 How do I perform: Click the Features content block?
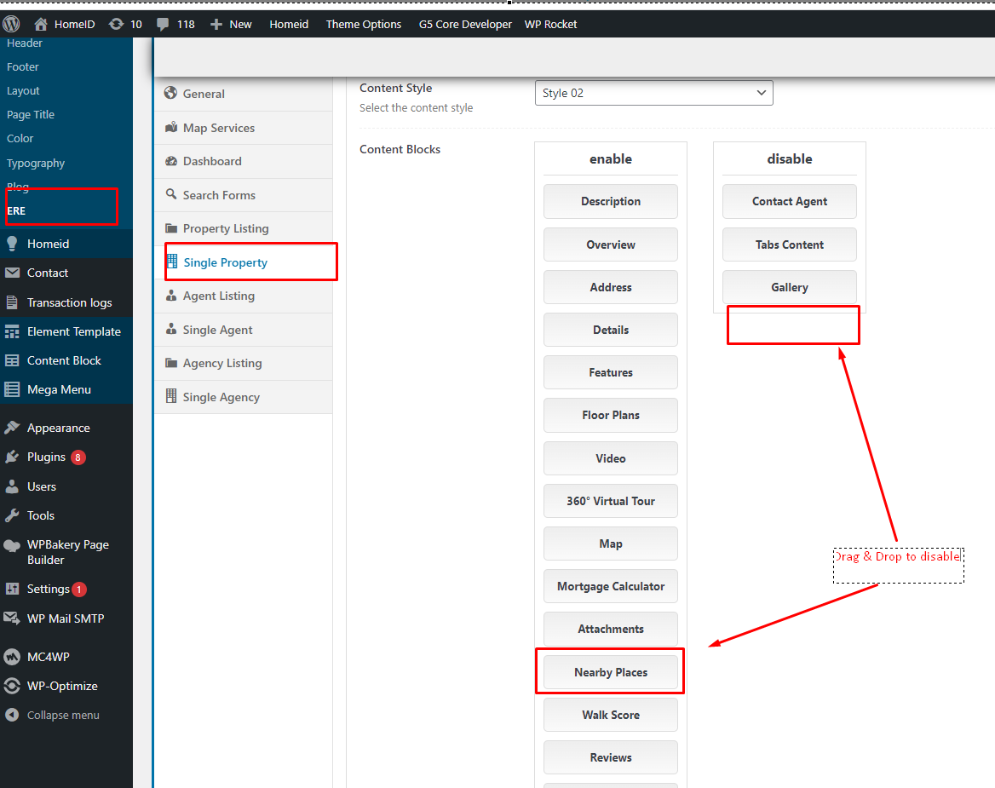point(611,372)
